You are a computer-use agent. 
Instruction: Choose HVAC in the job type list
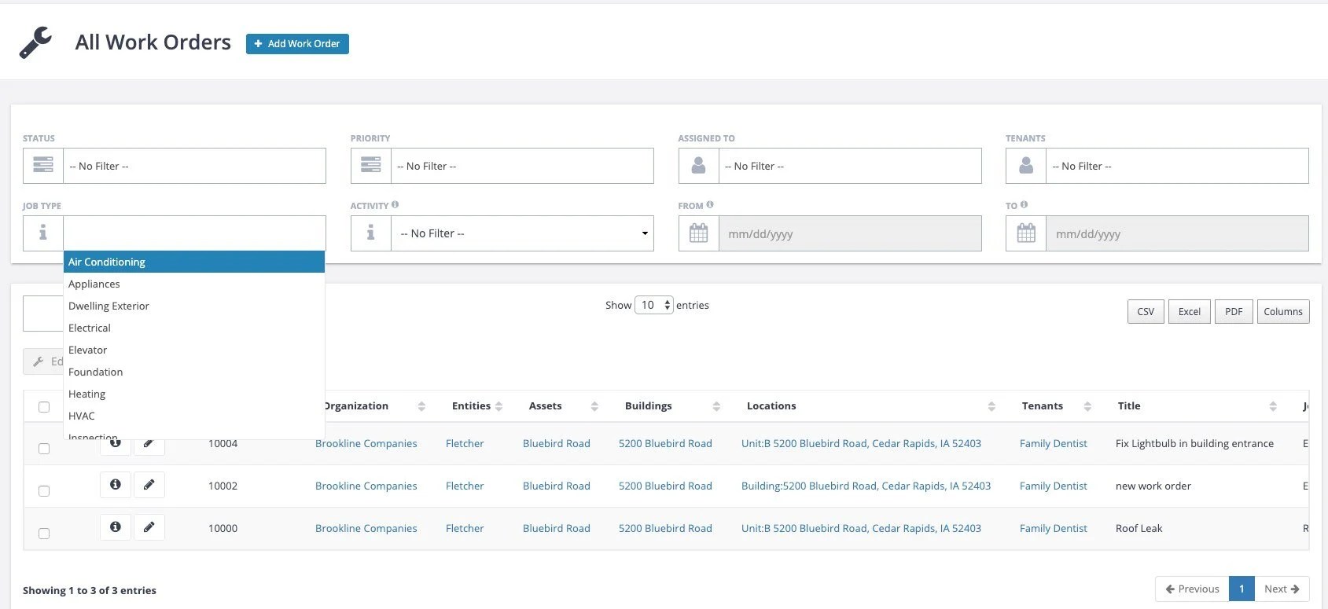82,416
